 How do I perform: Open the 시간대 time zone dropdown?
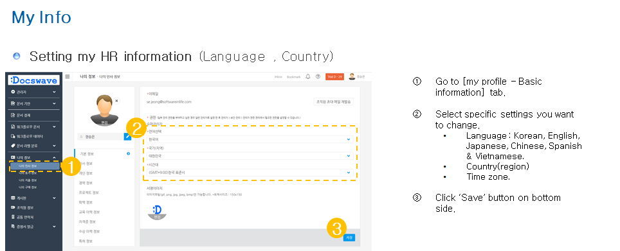(x=250, y=173)
